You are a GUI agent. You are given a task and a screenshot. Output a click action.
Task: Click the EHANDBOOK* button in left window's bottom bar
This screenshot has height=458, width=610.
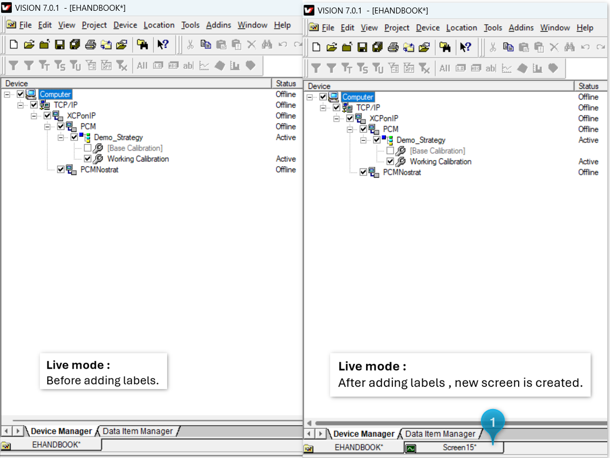pos(56,445)
